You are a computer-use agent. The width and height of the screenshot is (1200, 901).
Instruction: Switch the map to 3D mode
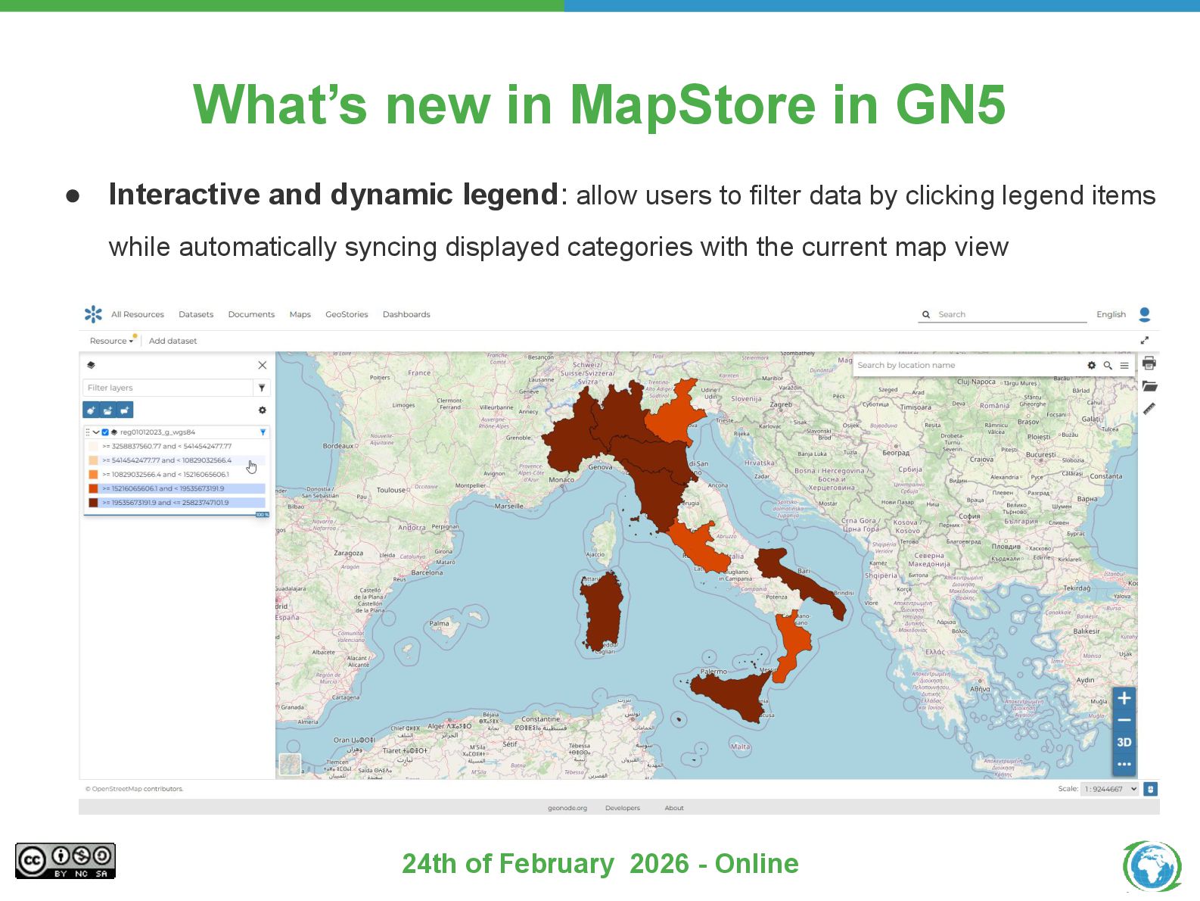tap(1124, 742)
